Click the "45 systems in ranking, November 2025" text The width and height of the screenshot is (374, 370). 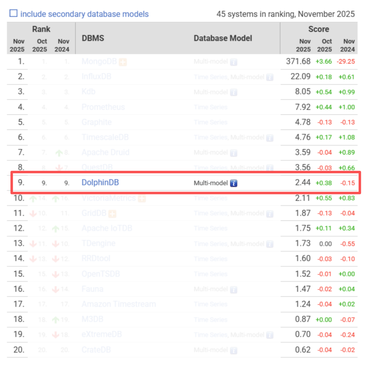click(x=285, y=14)
